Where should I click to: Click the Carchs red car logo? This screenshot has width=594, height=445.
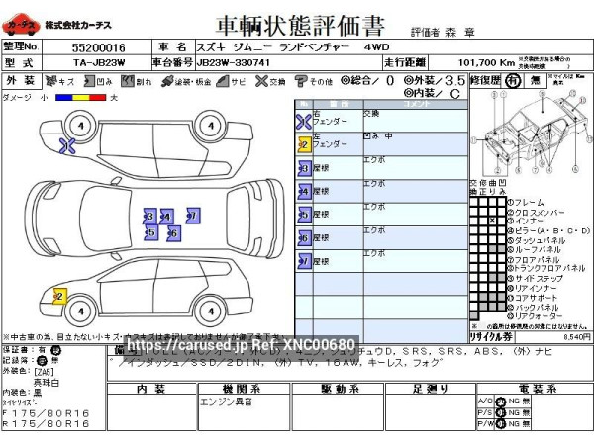coord(21,25)
